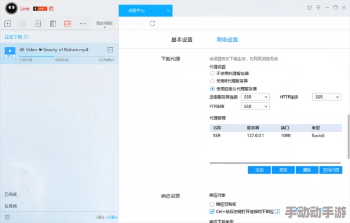Open the red VIP icon in toolbar
The image size is (350, 223).
coord(68,24)
